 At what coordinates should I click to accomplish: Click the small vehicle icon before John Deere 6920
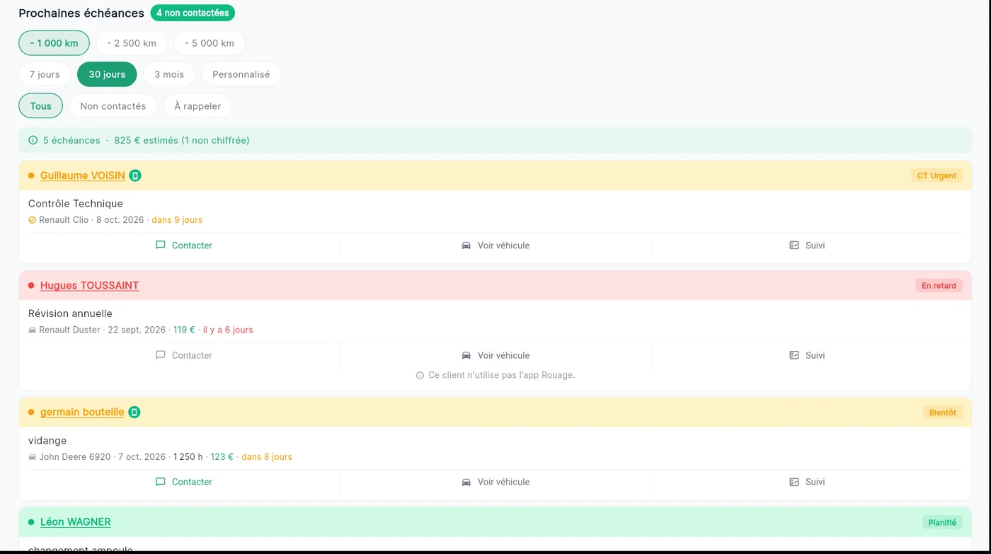(x=32, y=457)
